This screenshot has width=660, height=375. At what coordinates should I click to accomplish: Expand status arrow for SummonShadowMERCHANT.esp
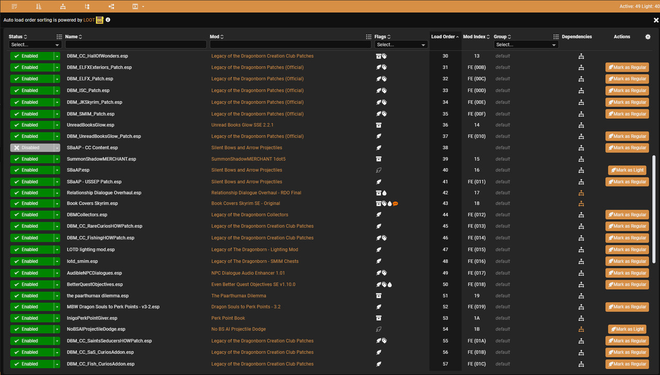pos(57,159)
